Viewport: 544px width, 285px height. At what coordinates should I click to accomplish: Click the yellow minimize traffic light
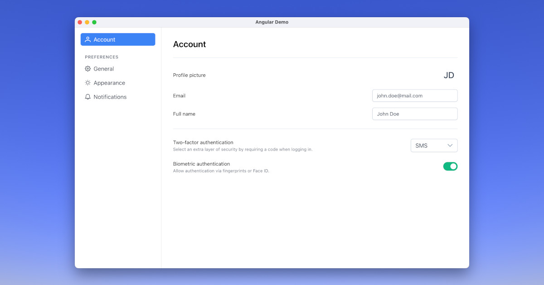[x=87, y=22]
